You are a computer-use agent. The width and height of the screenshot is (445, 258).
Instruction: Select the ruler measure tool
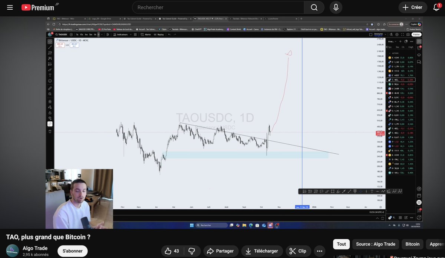coord(50,88)
